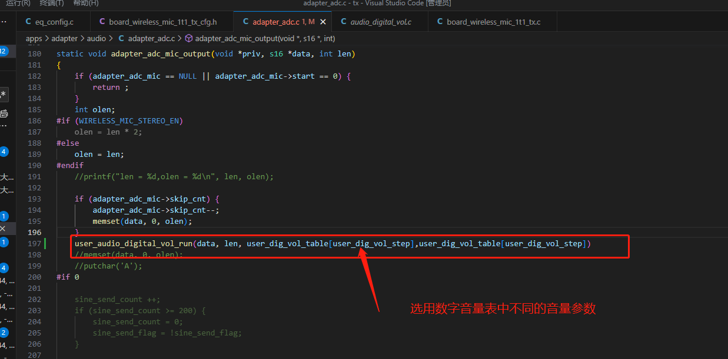The height and width of the screenshot is (359, 728).
Task: Click the 'sine_send_flag = !sine_send_flag;' line
Action: point(167,333)
